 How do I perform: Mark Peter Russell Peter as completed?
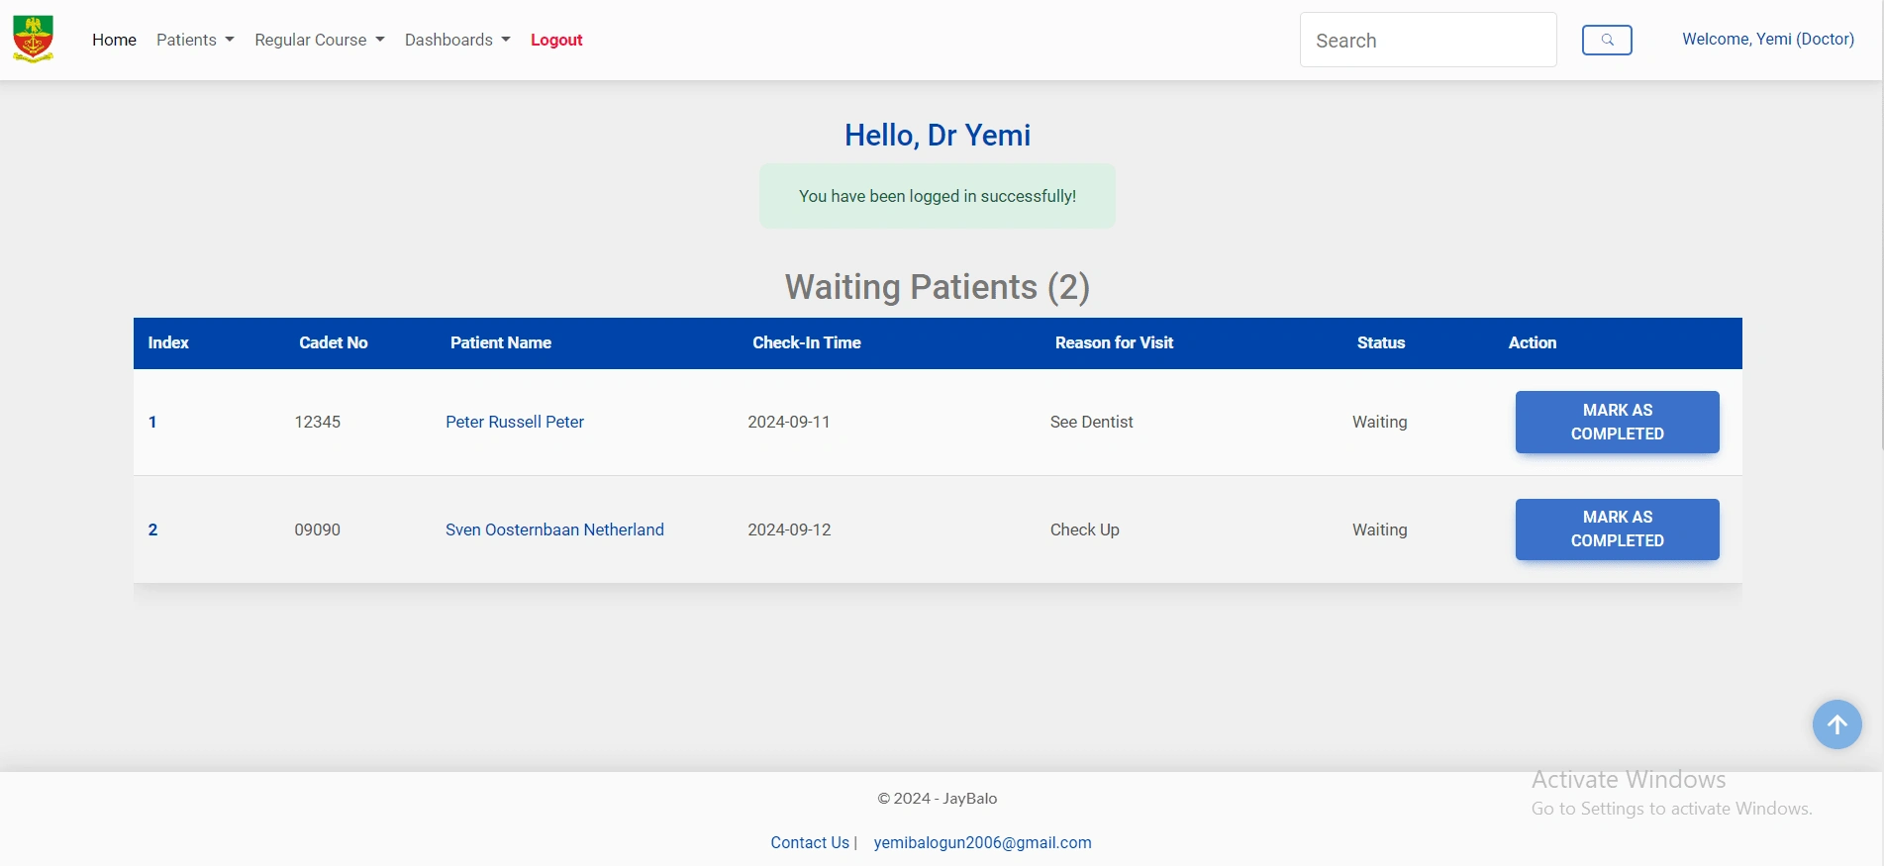coord(1617,422)
